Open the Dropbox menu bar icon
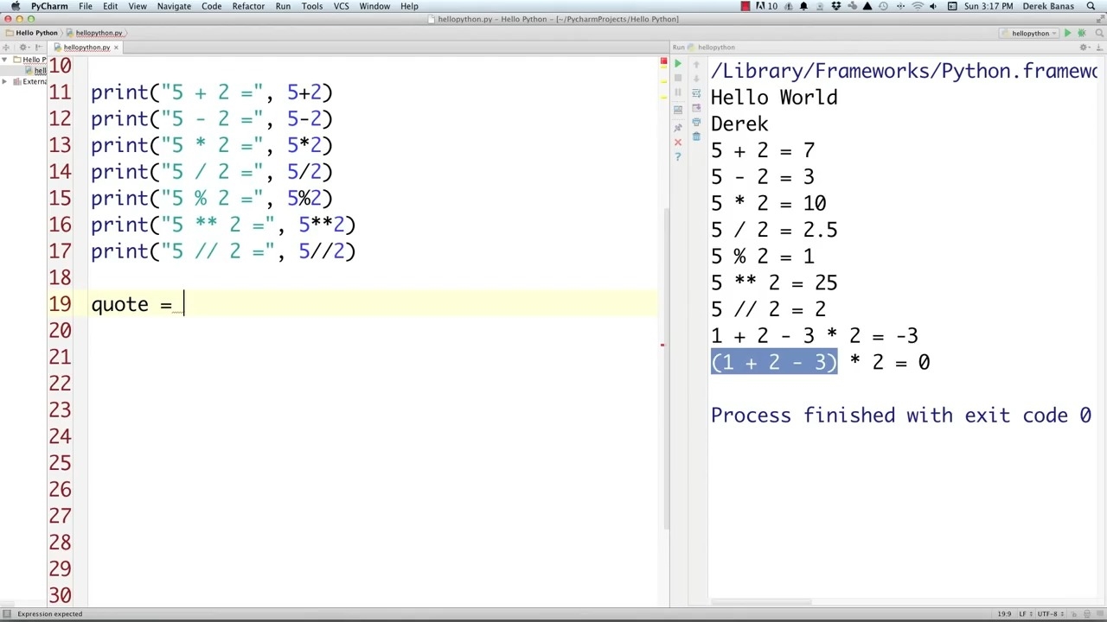This screenshot has height=622, width=1107. [x=835, y=6]
